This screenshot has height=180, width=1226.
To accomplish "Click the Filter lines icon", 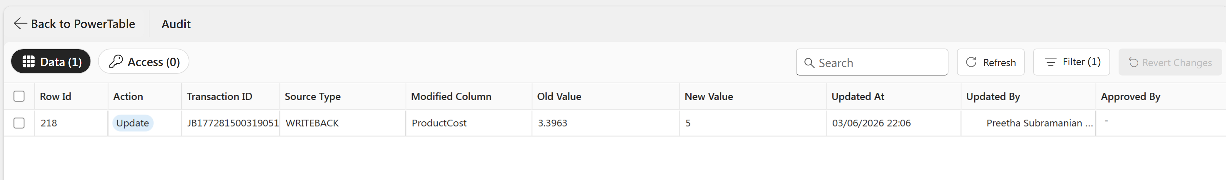I will tap(1050, 62).
